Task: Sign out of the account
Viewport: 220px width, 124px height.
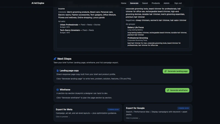Action: click(178, 3)
